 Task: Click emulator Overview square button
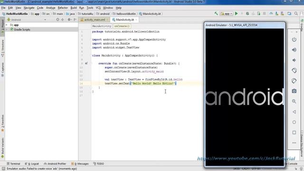[x=294, y=133]
